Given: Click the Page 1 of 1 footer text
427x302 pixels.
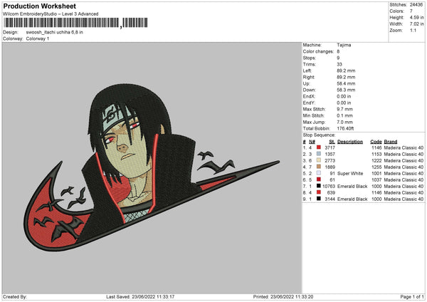Looking at the screenshot, I should [x=412, y=296].
